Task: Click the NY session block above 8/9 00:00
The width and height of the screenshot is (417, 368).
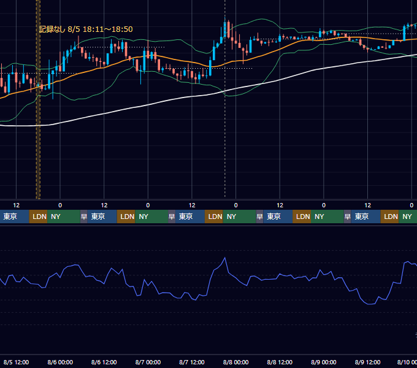Action: tap(327, 217)
